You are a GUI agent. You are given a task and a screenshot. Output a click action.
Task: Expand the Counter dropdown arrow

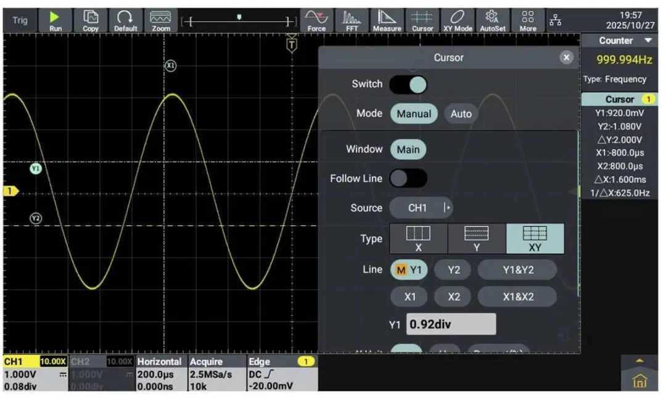(648, 41)
